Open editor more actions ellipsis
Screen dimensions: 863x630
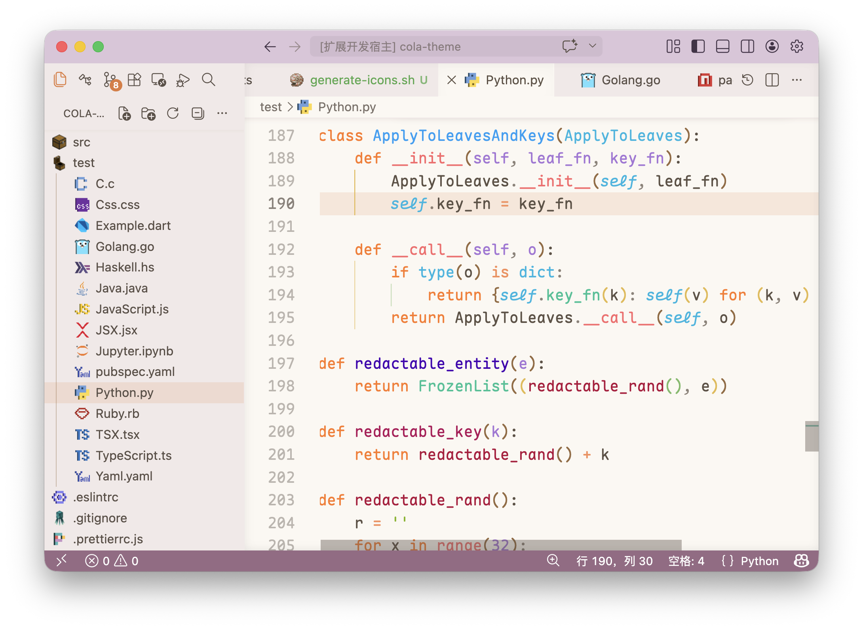[796, 80]
